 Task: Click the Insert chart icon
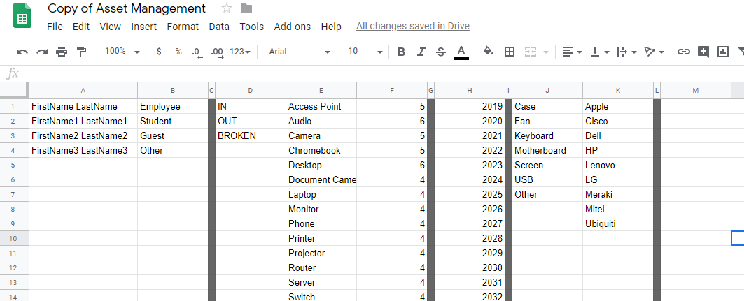click(723, 52)
